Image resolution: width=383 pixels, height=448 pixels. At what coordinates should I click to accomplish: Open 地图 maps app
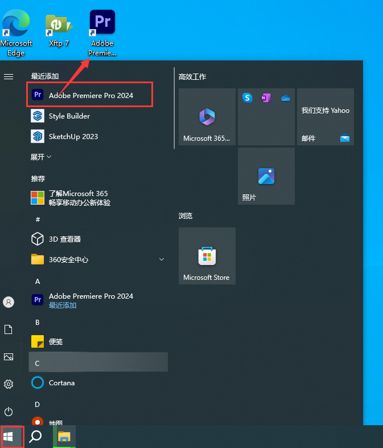[98, 421]
